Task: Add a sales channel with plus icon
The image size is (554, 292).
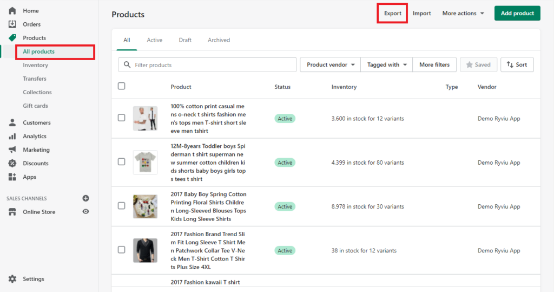Action: click(85, 198)
